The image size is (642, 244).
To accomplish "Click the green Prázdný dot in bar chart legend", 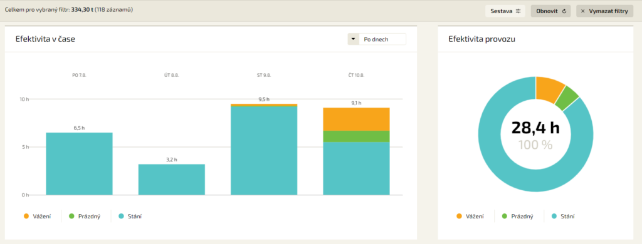I will pyautogui.click(x=71, y=216).
